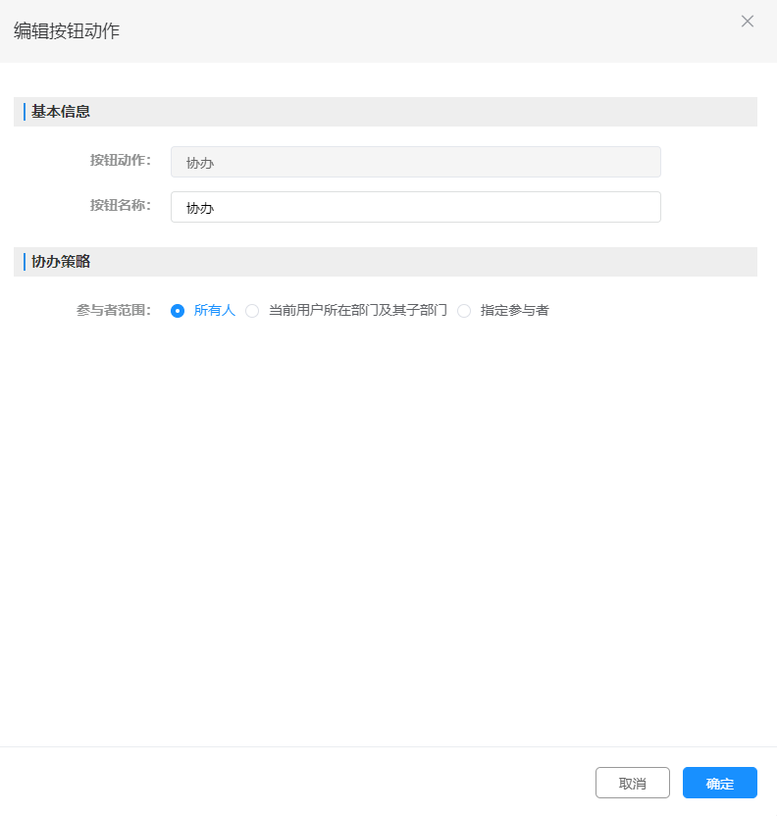Click the 协办 text inside the 按钮名称 input

tap(200, 208)
